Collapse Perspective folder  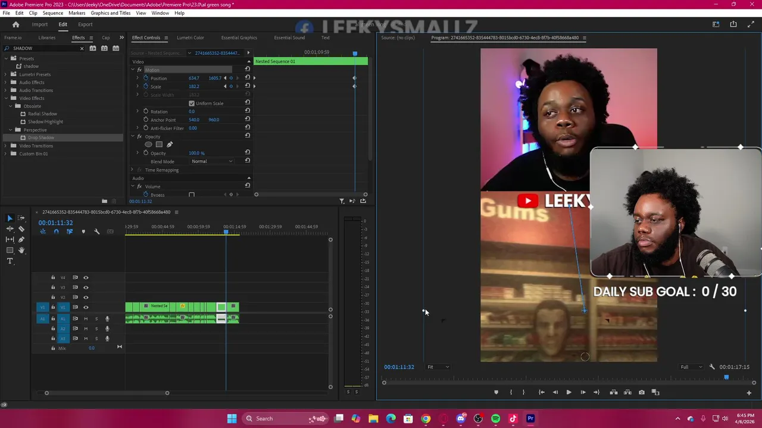click(x=11, y=130)
